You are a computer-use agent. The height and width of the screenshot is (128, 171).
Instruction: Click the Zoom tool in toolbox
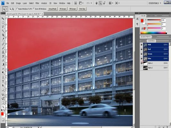click(x=3, y=107)
